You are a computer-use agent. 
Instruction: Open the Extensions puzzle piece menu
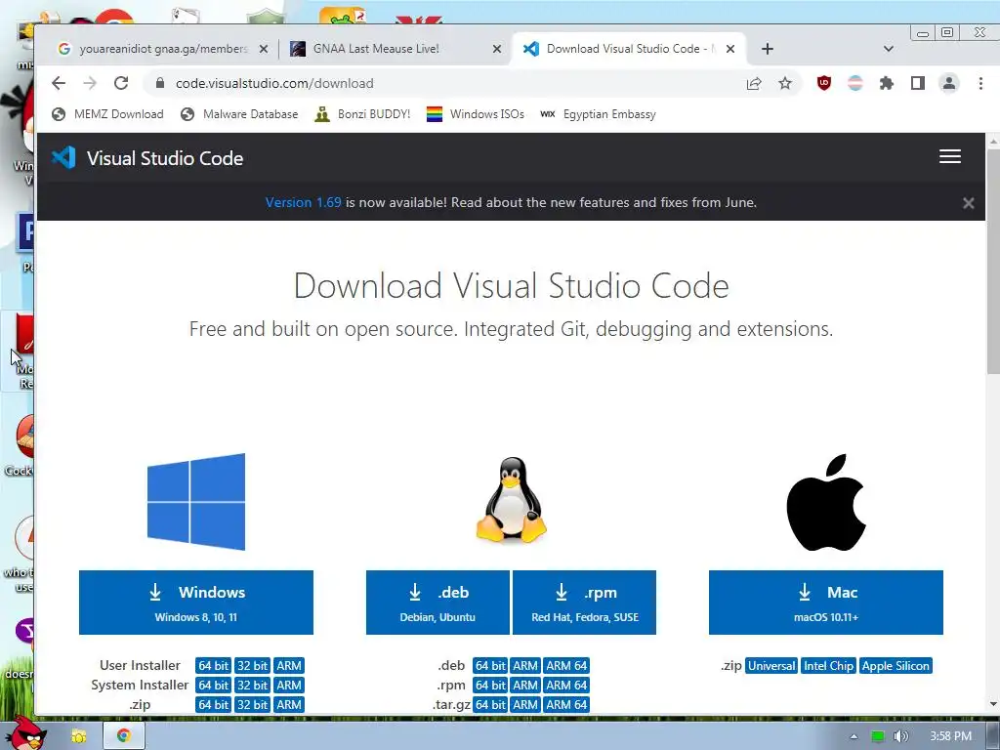[886, 83]
